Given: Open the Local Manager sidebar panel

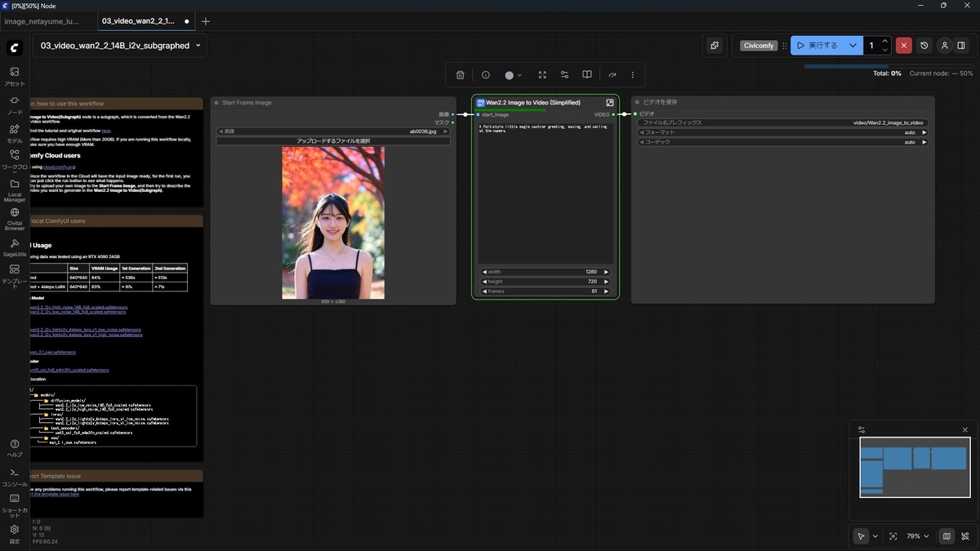Looking at the screenshot, I should pos(15,189).
